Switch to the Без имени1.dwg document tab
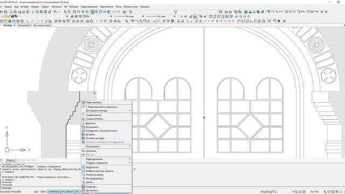The height and width of the screenshot is (194, 345). (x=42, y=25)
